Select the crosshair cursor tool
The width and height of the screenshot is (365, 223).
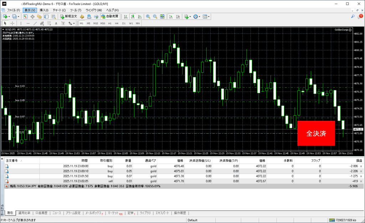12,23
